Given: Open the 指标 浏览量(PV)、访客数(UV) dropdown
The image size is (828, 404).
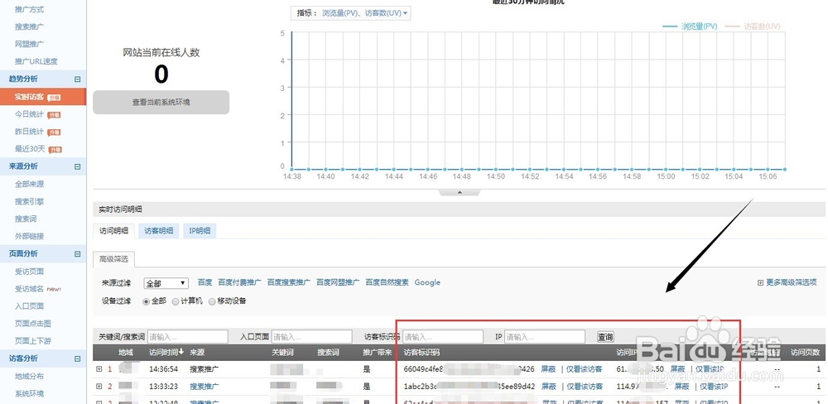Looking at the screenshot, I should (x=350, y=13).
